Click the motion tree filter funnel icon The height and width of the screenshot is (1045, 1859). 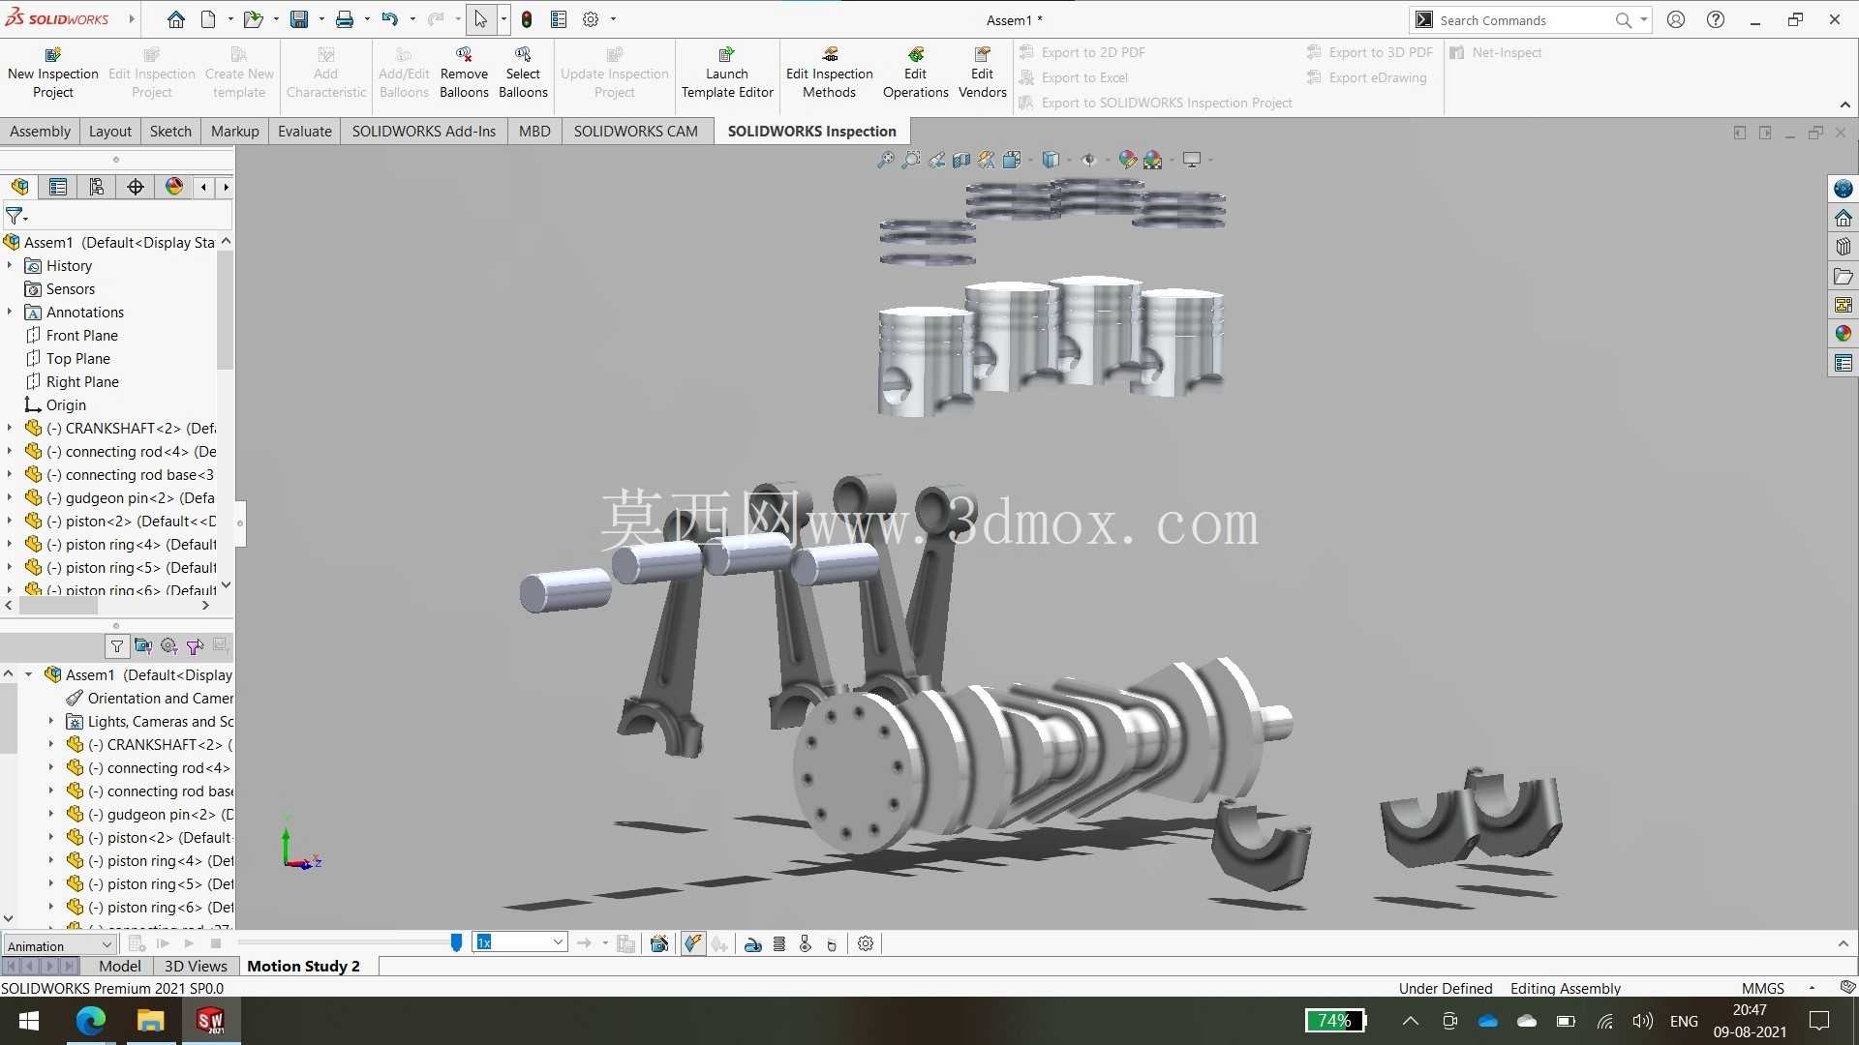coord(116,645)
